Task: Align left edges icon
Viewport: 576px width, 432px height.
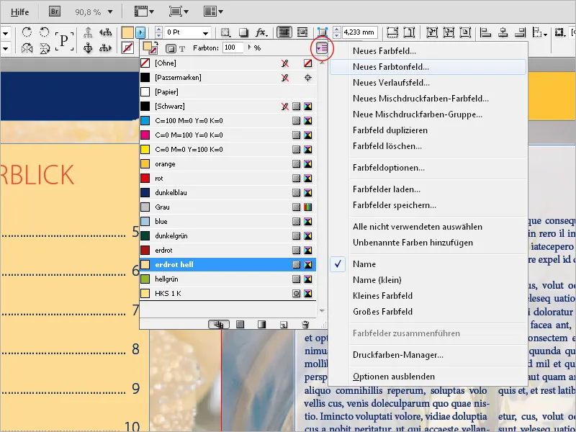Action: [x=485, y=32]
